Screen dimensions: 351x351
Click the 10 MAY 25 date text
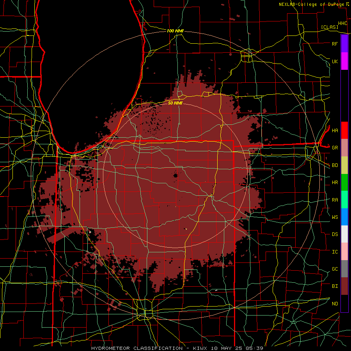click(227, 348)
